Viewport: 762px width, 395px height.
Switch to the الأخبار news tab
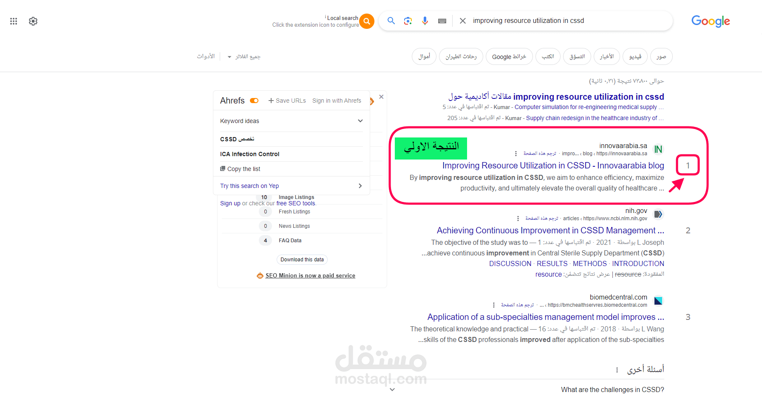pyautogui.click(x=607, y=56)
